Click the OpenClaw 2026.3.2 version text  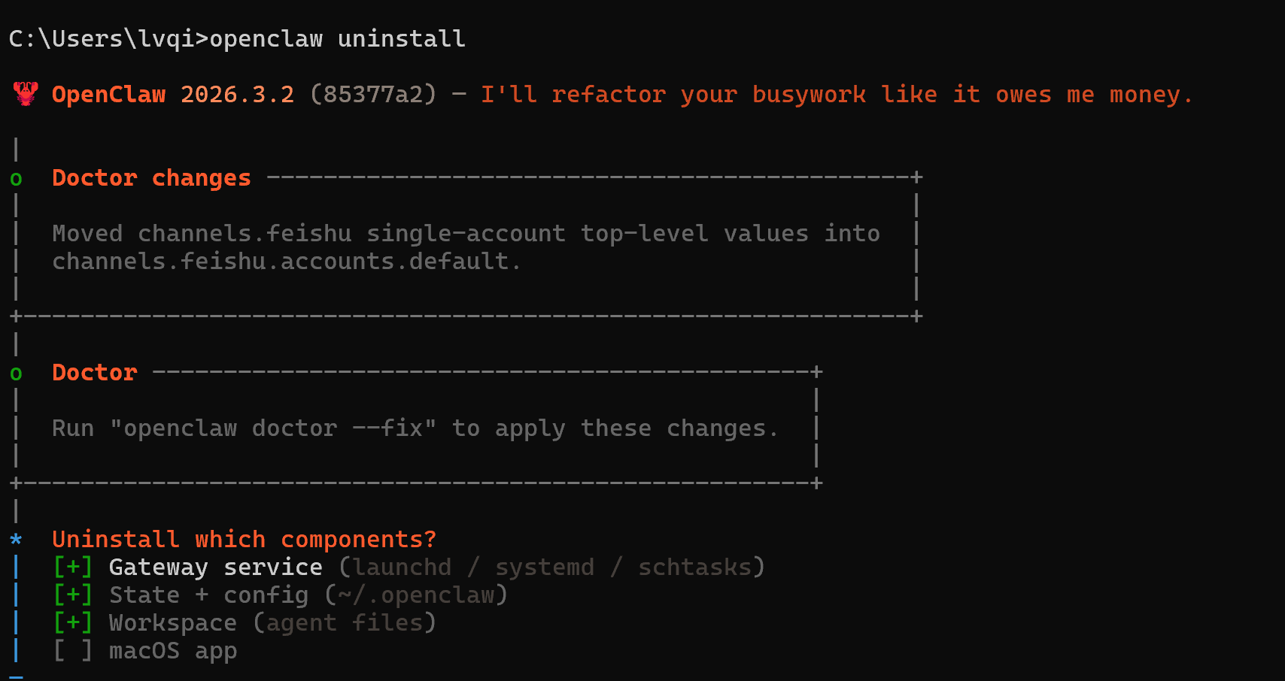(172, 95)
